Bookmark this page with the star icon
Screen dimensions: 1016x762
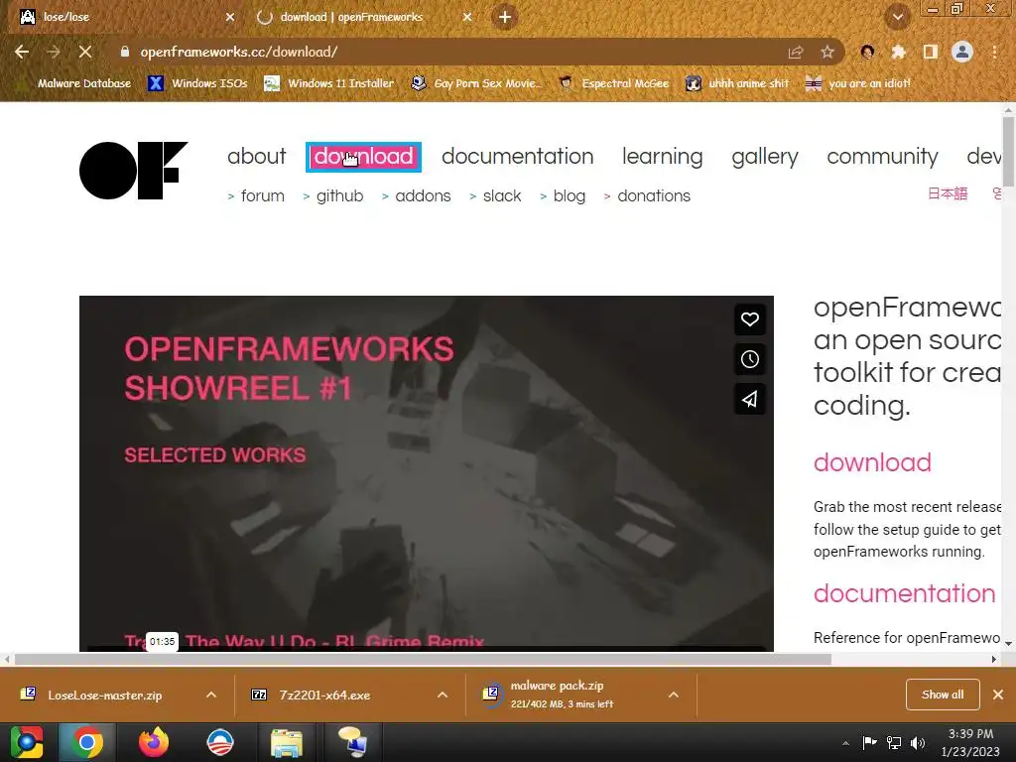[826, 52]
